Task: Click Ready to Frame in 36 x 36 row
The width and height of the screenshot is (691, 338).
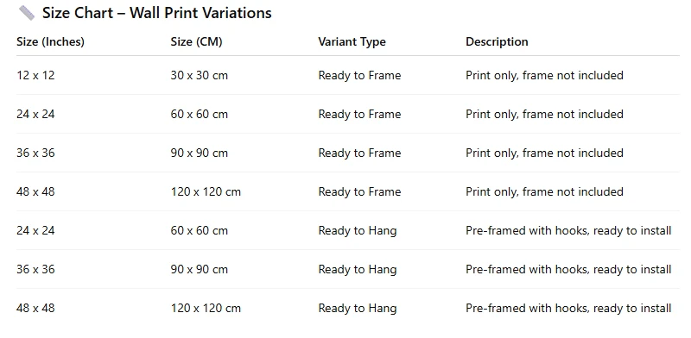Action: point(359,153)
